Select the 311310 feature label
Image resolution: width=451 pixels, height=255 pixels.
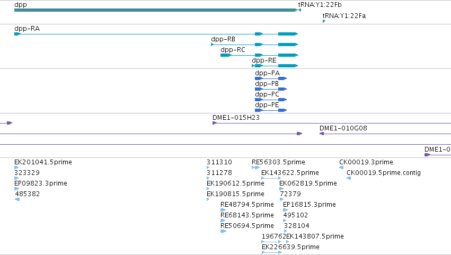click(x=219, y=162)
